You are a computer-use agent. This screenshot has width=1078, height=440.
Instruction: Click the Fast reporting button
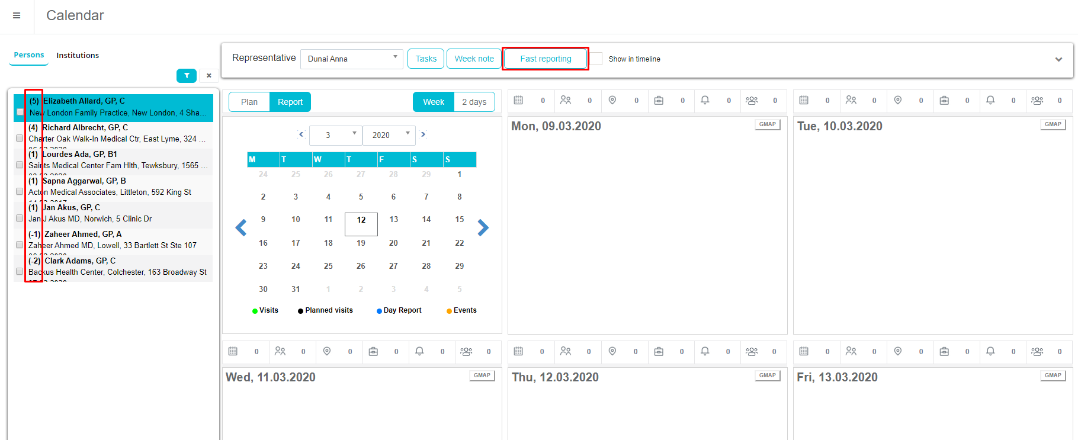tap(546, 59)
